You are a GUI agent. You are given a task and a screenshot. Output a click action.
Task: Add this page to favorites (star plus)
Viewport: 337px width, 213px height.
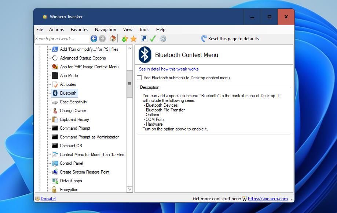(x=125, y=39)
